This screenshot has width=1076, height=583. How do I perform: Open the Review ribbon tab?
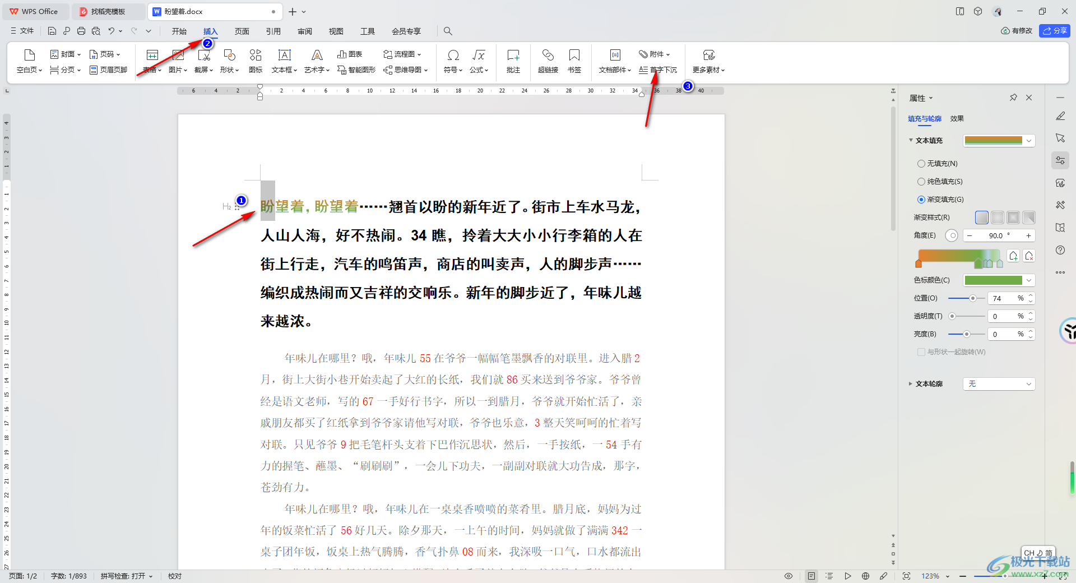(x=305, y=31)
